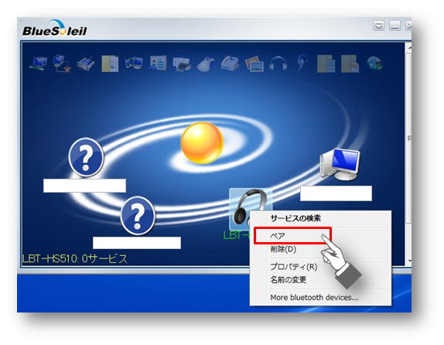Choose ペア to pair the headset
Viewport: 444px width, 345px height.
[x=292, y=236]
